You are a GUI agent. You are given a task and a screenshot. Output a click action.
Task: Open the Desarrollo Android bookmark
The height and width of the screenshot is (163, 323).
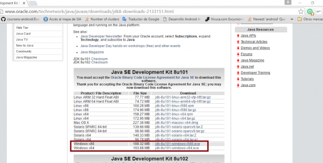[182, 19]
